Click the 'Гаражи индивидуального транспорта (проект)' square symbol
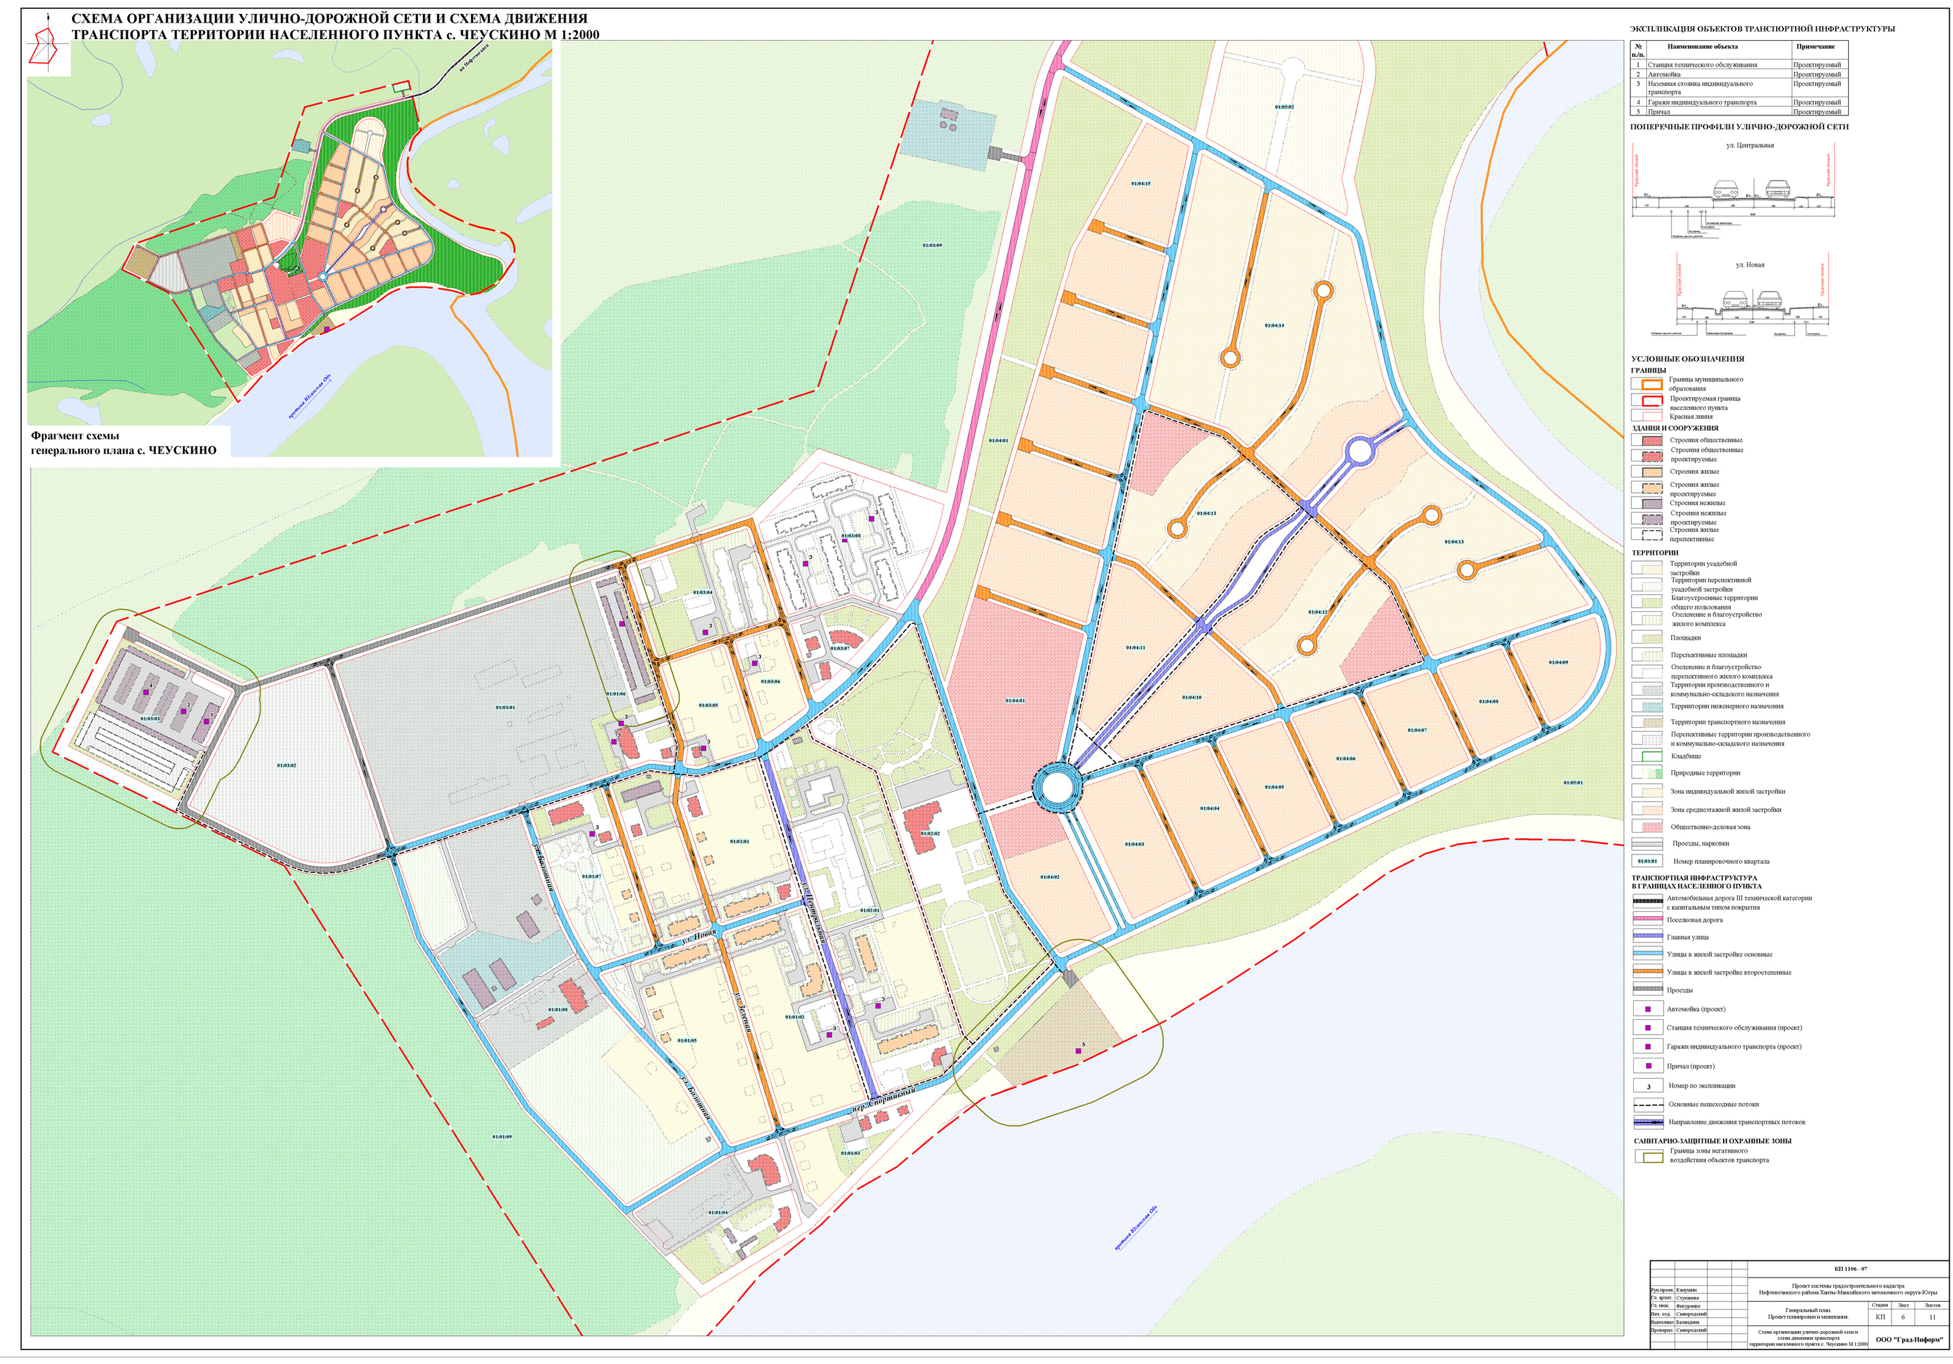The height and width of the screenshot is (1364, 1953). [1648, 1047]
